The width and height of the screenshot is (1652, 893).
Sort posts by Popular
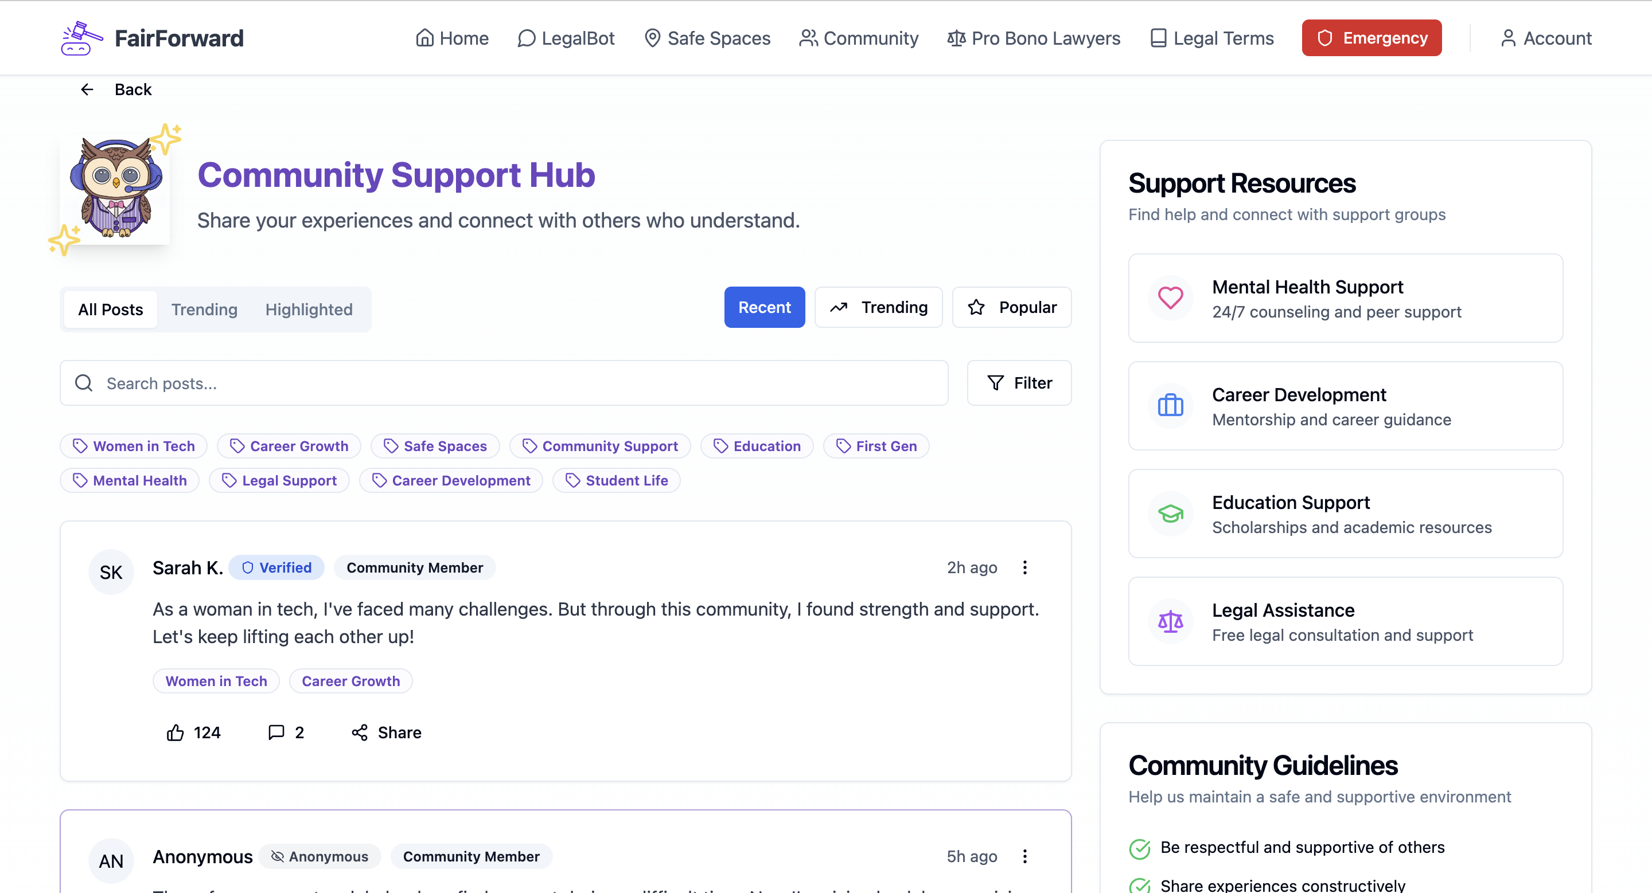(1011, 307)
